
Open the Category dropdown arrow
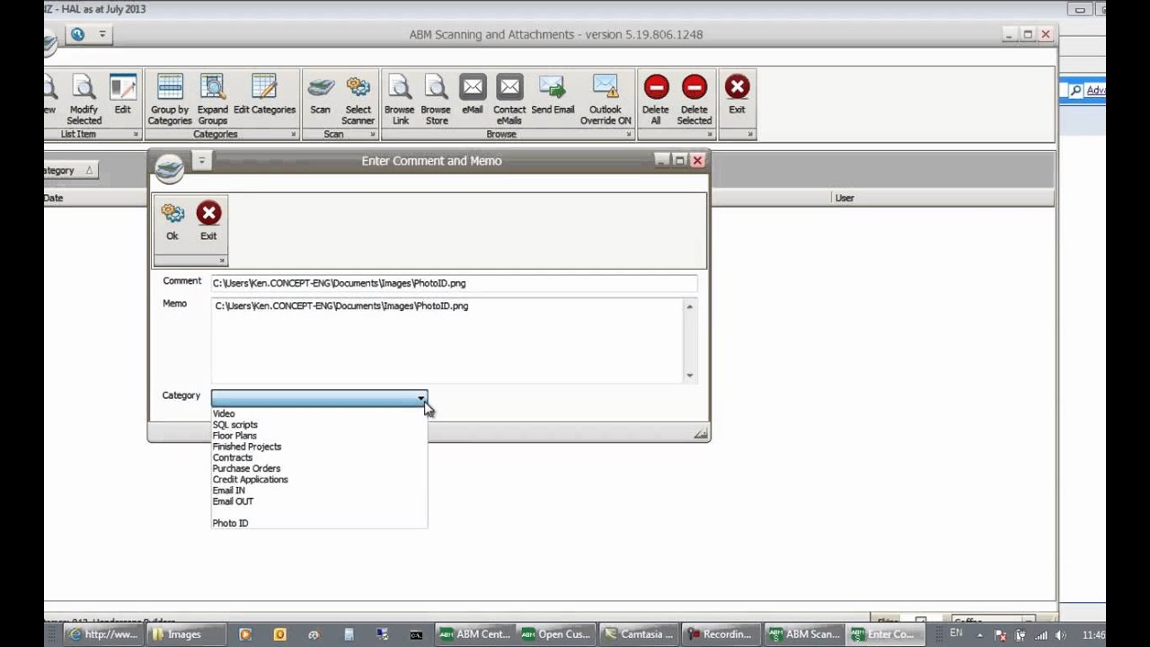420,398
